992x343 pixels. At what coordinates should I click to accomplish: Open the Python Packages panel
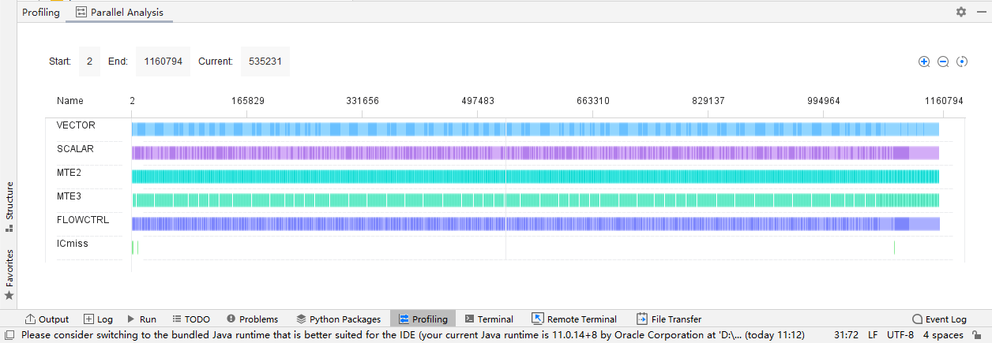click(338, 319)
